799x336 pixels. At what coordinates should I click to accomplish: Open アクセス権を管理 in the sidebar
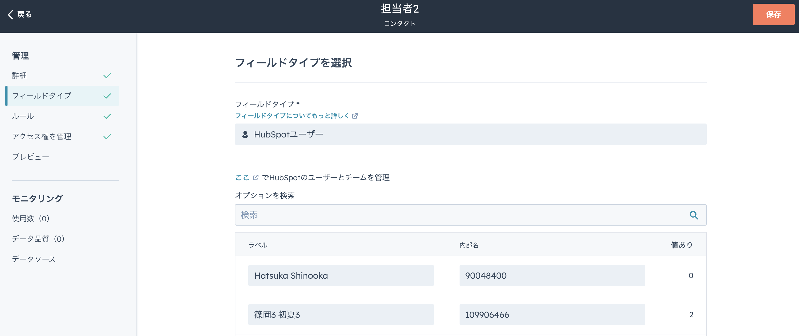42,136
